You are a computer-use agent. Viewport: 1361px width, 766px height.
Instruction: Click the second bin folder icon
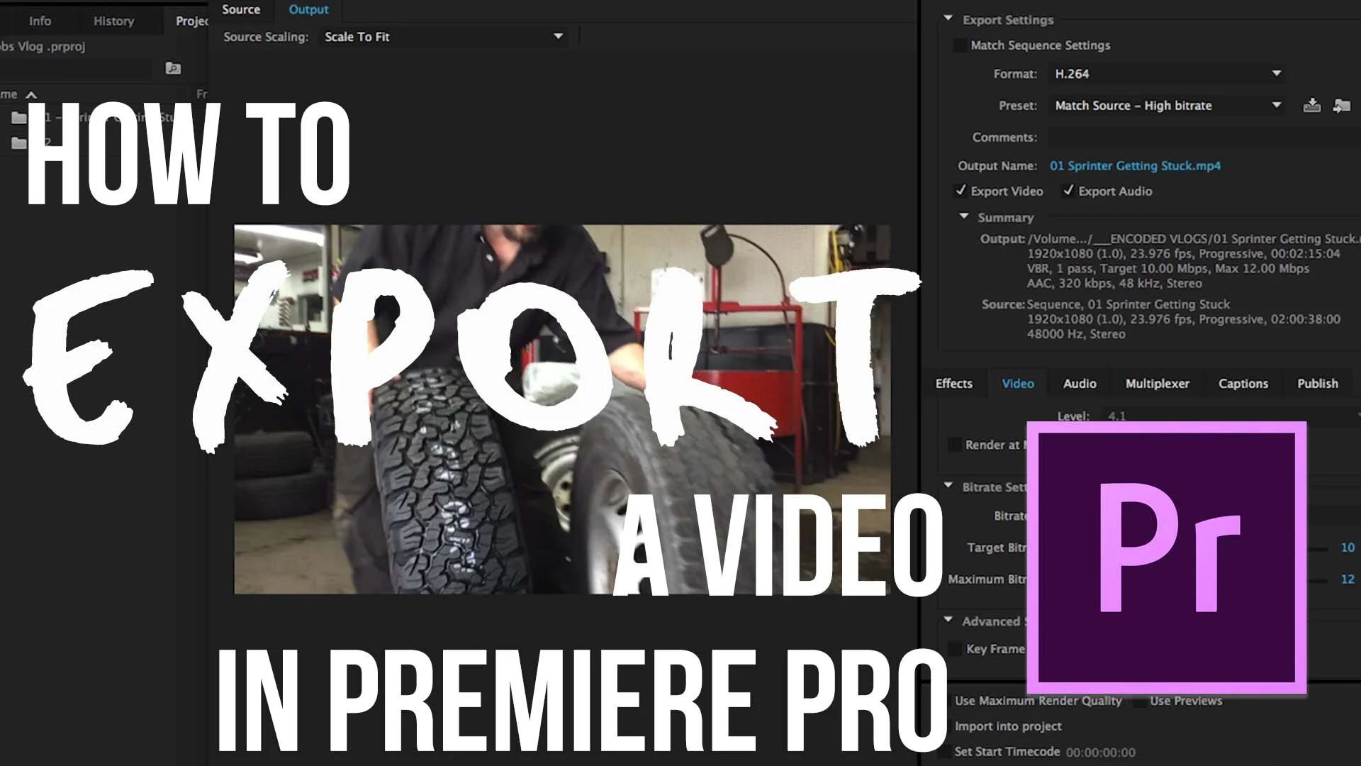tap(19, 143)
